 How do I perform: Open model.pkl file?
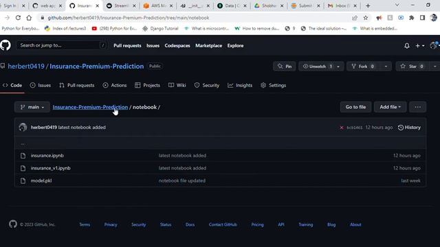[41, 181]
